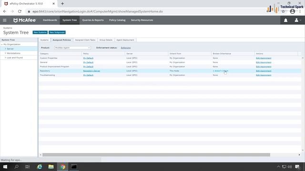Open the Product dropdown (McAfee Agent)
The width and height of the screenshot is (305, 171).
(72, 47)
